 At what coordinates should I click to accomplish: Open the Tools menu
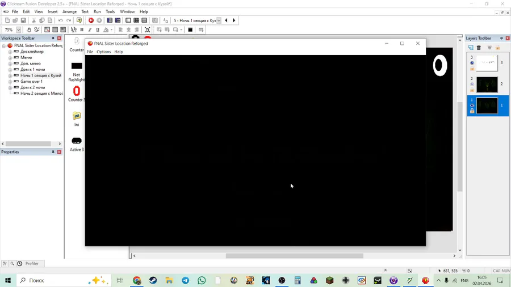point(110,11)
